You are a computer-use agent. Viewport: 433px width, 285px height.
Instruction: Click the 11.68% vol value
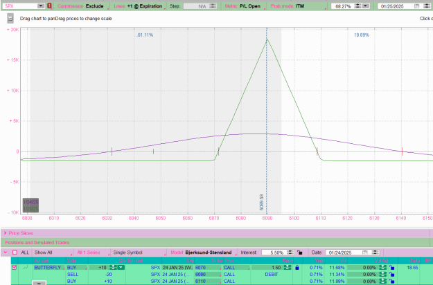337,267
